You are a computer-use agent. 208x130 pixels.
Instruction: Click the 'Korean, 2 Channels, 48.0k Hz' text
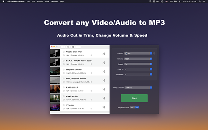pos(76,99)
